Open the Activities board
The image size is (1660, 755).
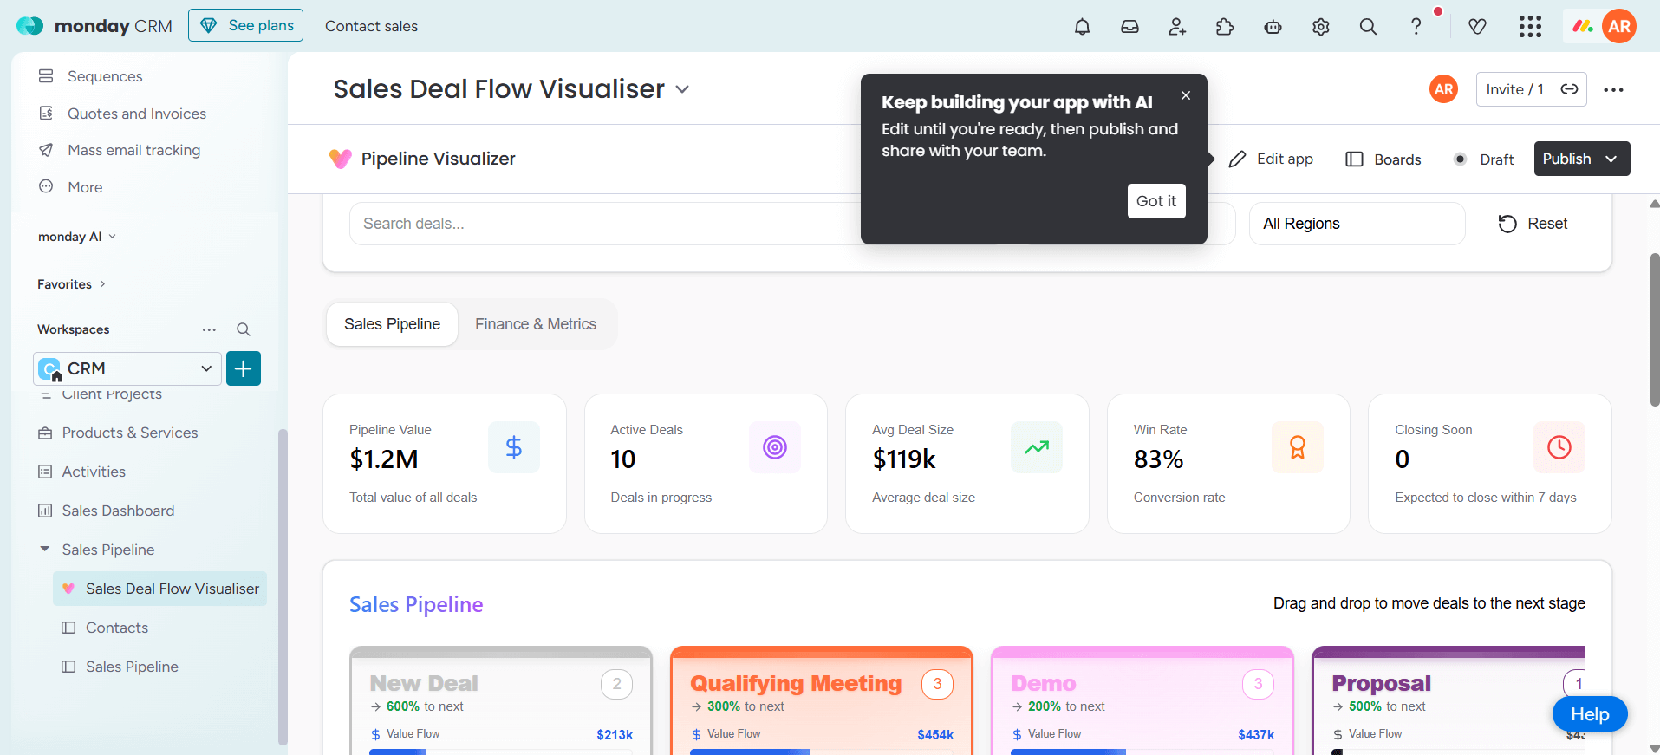point(94,472)
